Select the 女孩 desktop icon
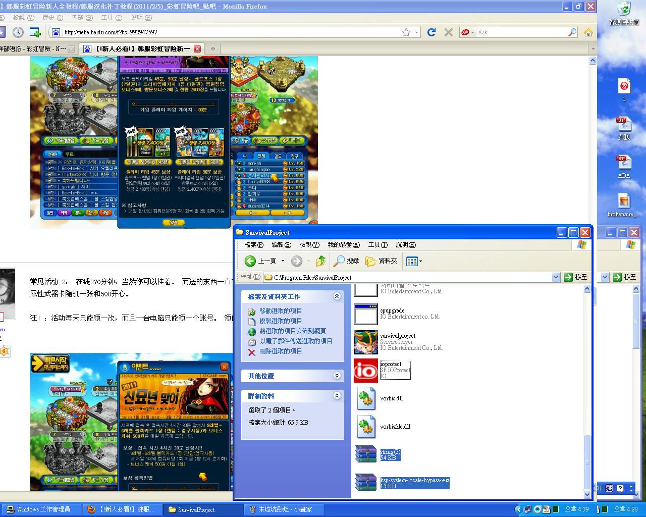Image resolution: width=646 pixels, height=517 pixels. pyautogui.click(x=624, y=129)
